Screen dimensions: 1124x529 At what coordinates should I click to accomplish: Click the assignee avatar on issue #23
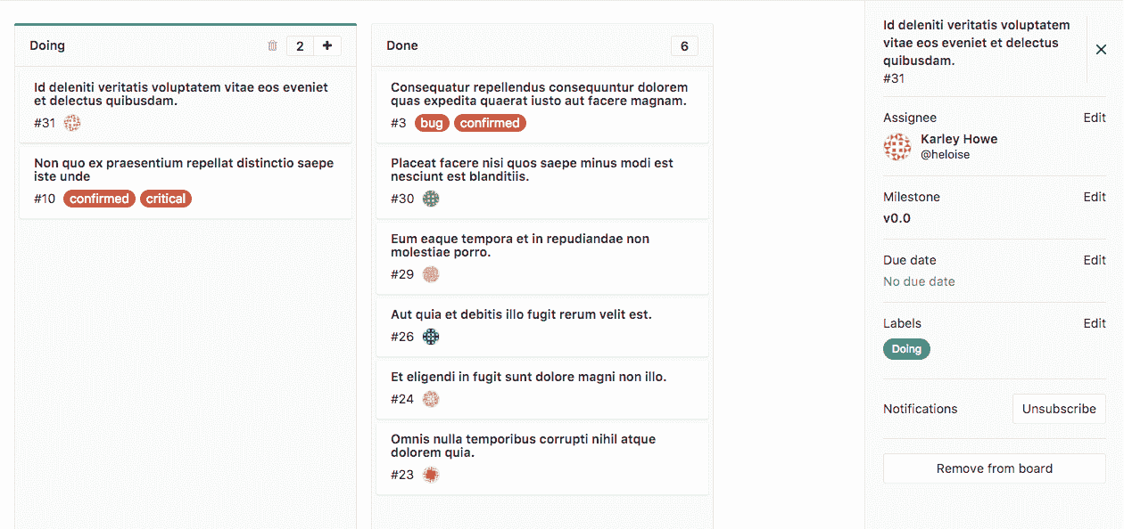pyautogui.click(x=431, y=475)
